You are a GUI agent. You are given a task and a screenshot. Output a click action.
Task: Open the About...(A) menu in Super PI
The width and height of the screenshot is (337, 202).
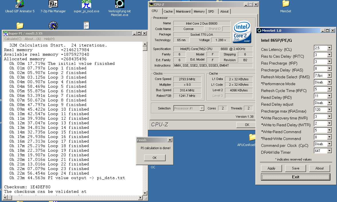33,39
